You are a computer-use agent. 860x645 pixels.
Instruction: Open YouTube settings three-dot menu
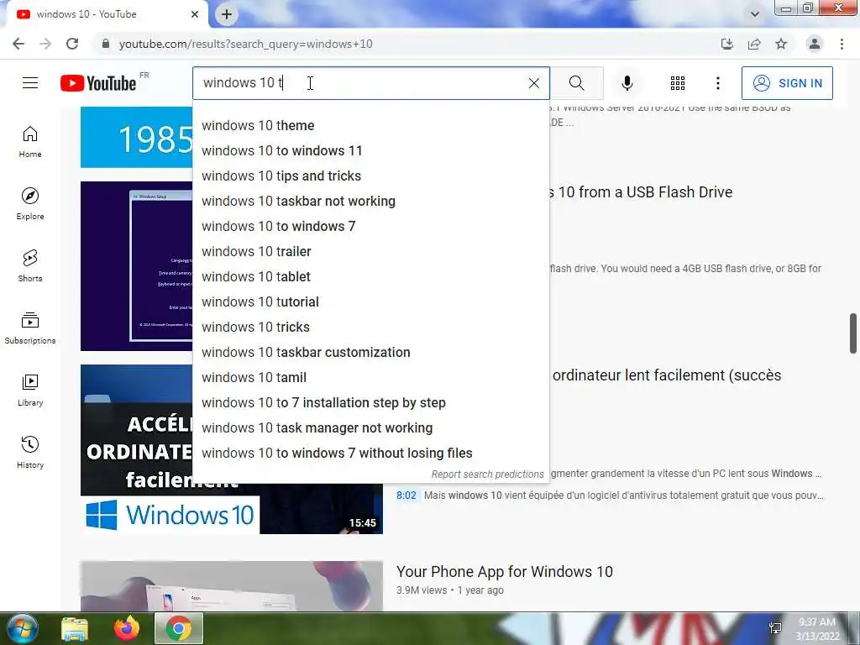717,83
